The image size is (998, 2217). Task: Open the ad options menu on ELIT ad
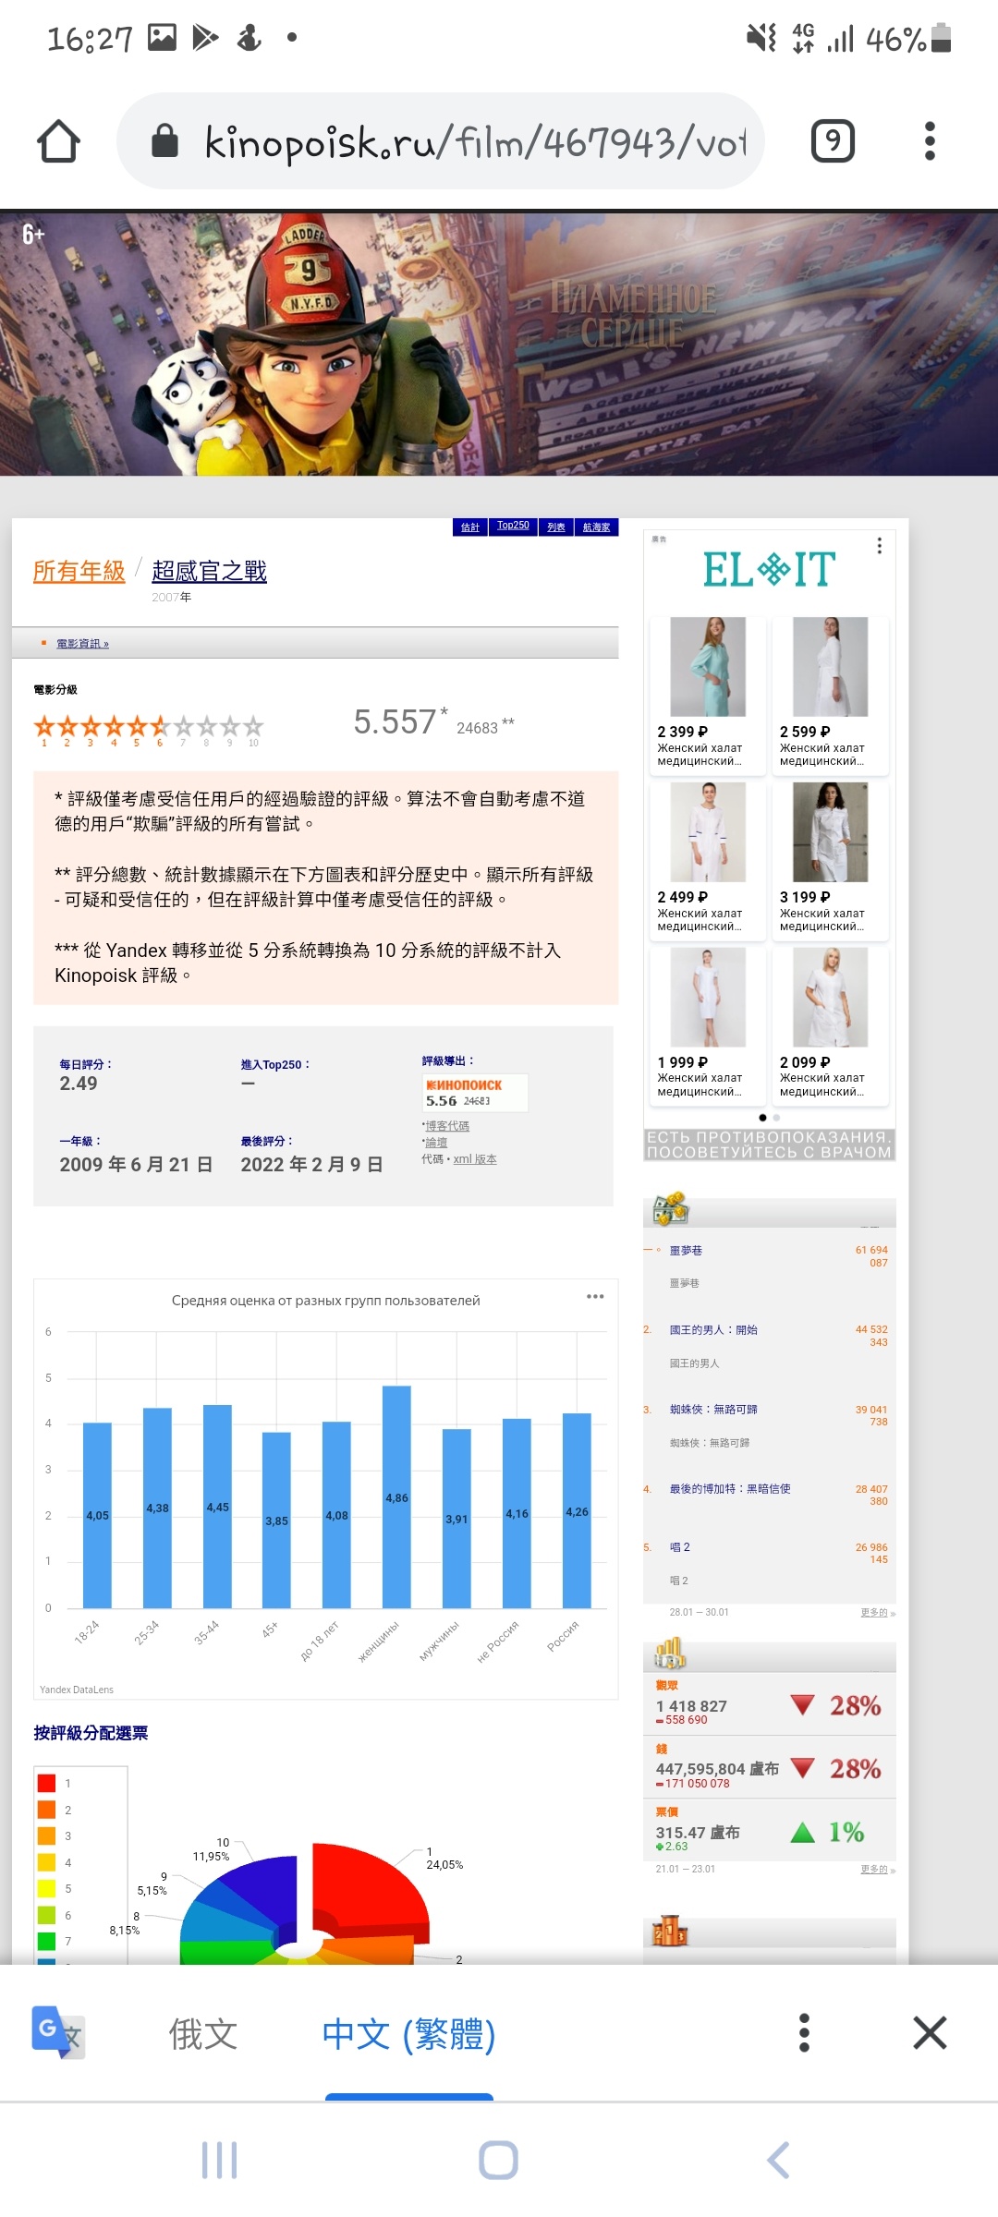pyautogui.click(x=879, y=546)
